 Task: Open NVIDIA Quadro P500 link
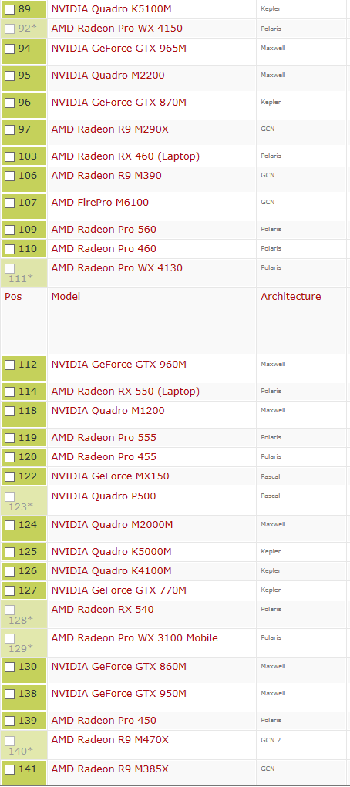pyautogui.click(x=103, y=496)
